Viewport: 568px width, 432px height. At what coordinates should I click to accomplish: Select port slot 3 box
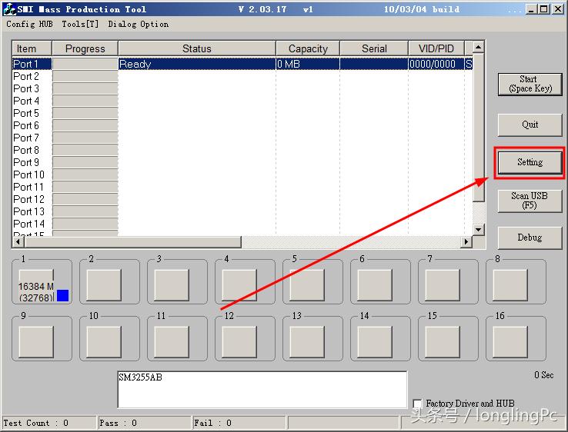pos(172,284)
